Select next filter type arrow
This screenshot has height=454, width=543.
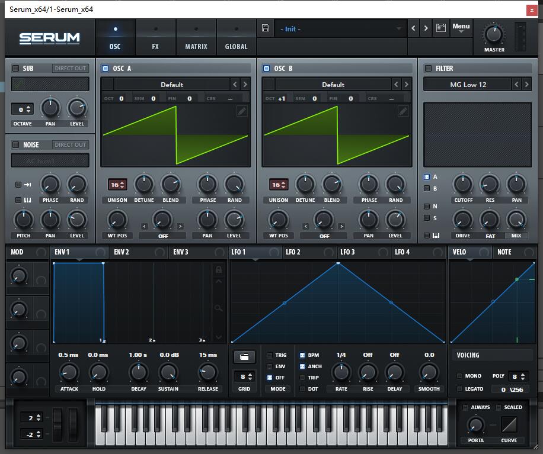pos(527,85)
